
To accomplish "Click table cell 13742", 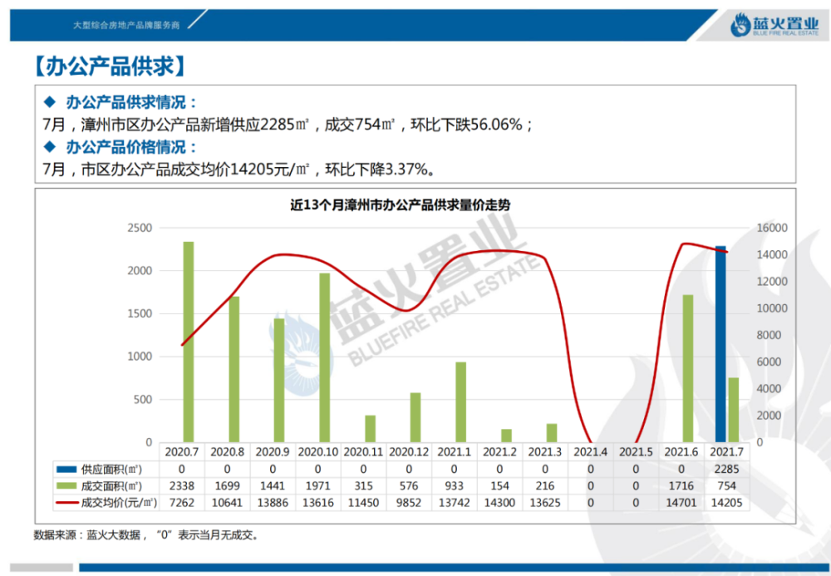I will (x=455, y=503).
